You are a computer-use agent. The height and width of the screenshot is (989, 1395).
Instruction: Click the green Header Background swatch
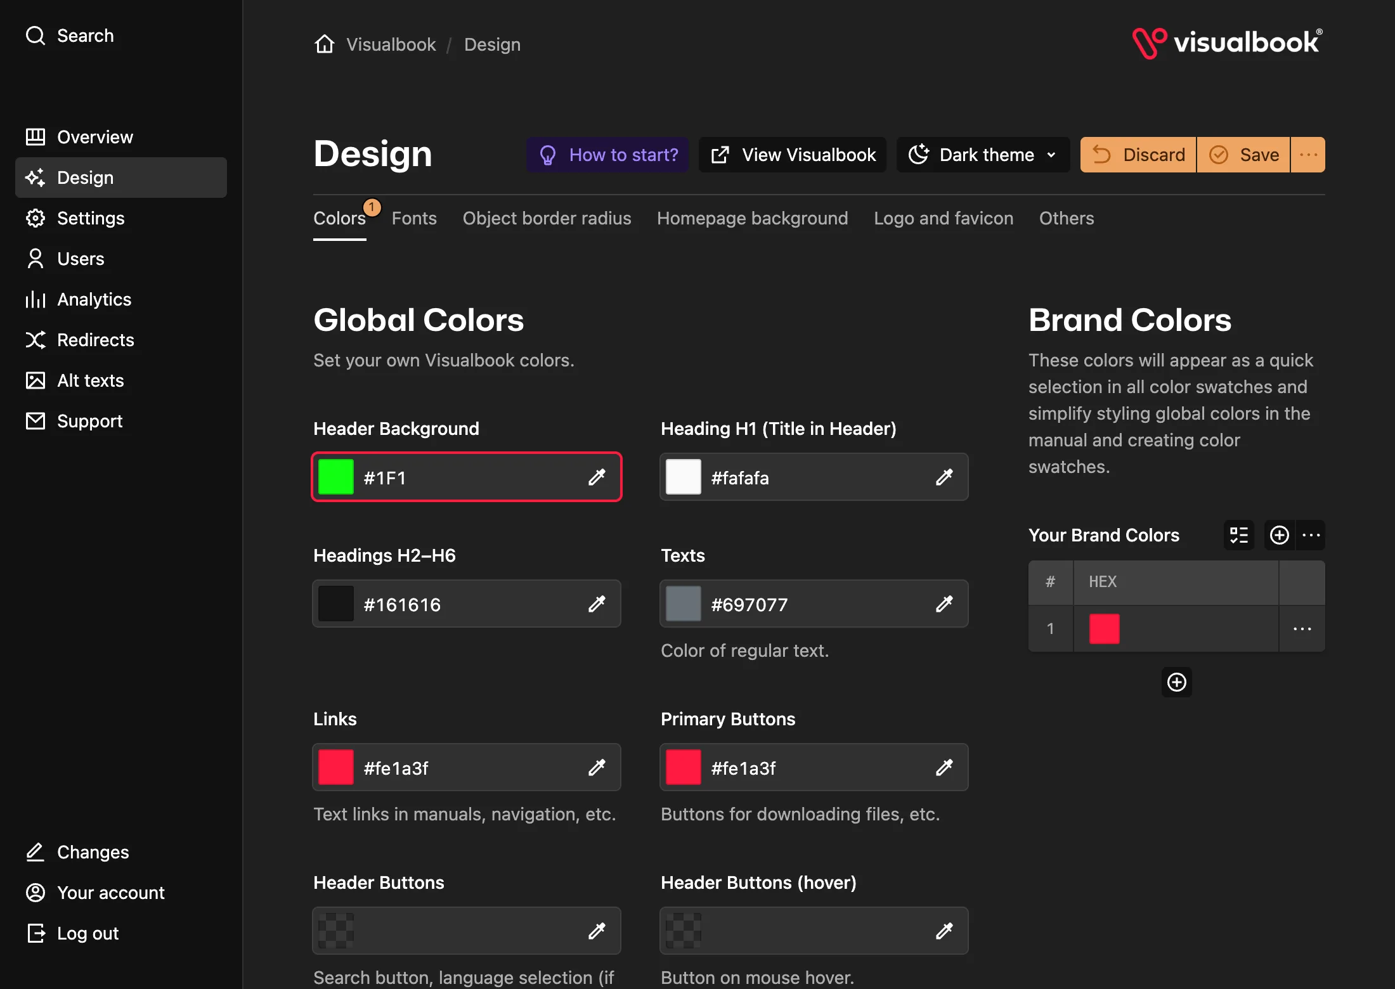tap(336, 477)
